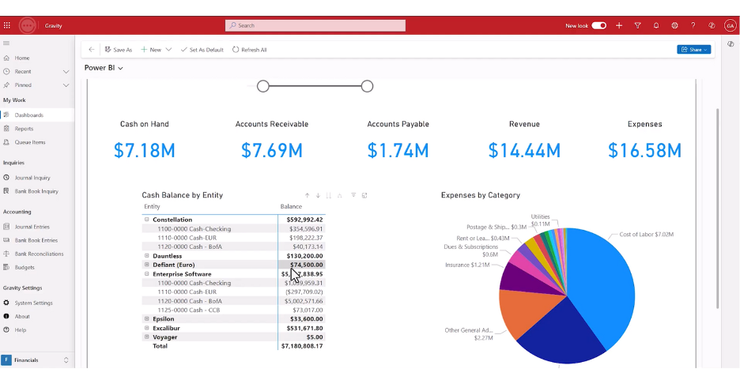740x384 pixels.
Task: Click the drill up arrow on the Cash Balance table
Action: click(x=307, y=195)
